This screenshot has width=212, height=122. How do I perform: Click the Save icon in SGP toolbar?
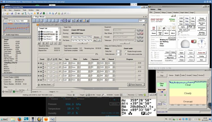tap(12, 13)
